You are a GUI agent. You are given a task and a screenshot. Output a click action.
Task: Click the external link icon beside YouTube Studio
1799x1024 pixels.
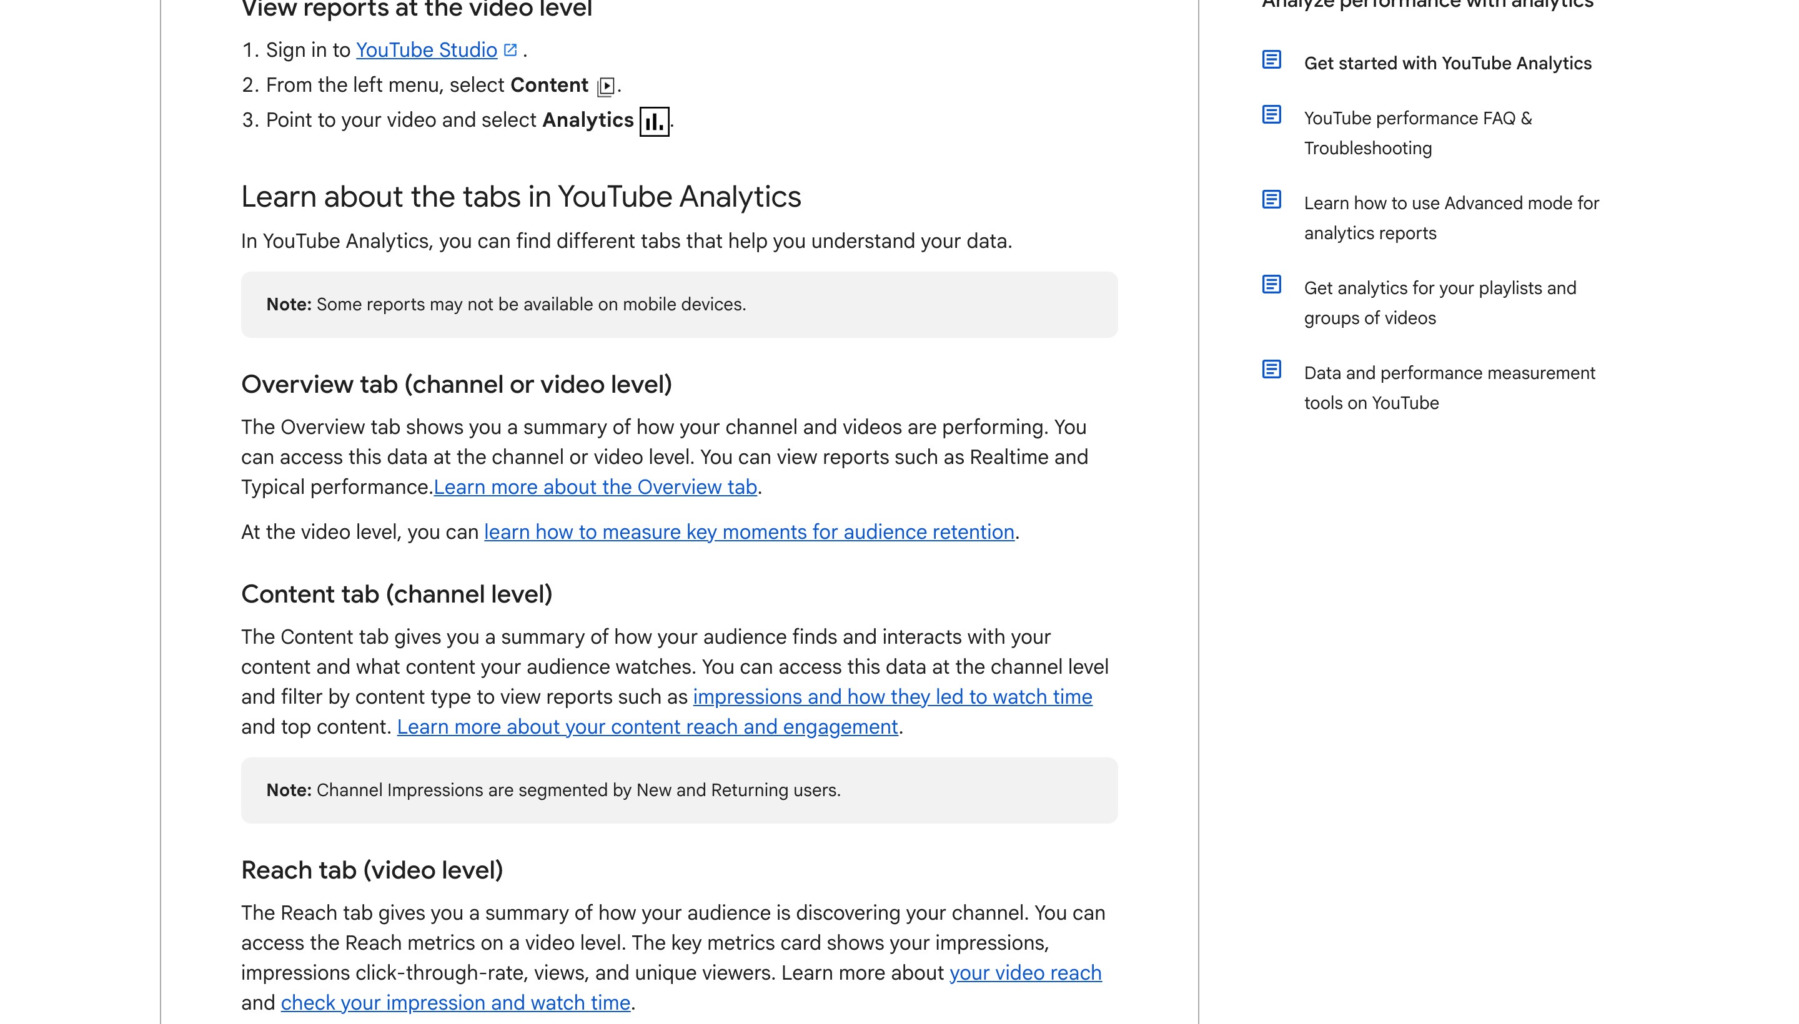click(511, 50)
